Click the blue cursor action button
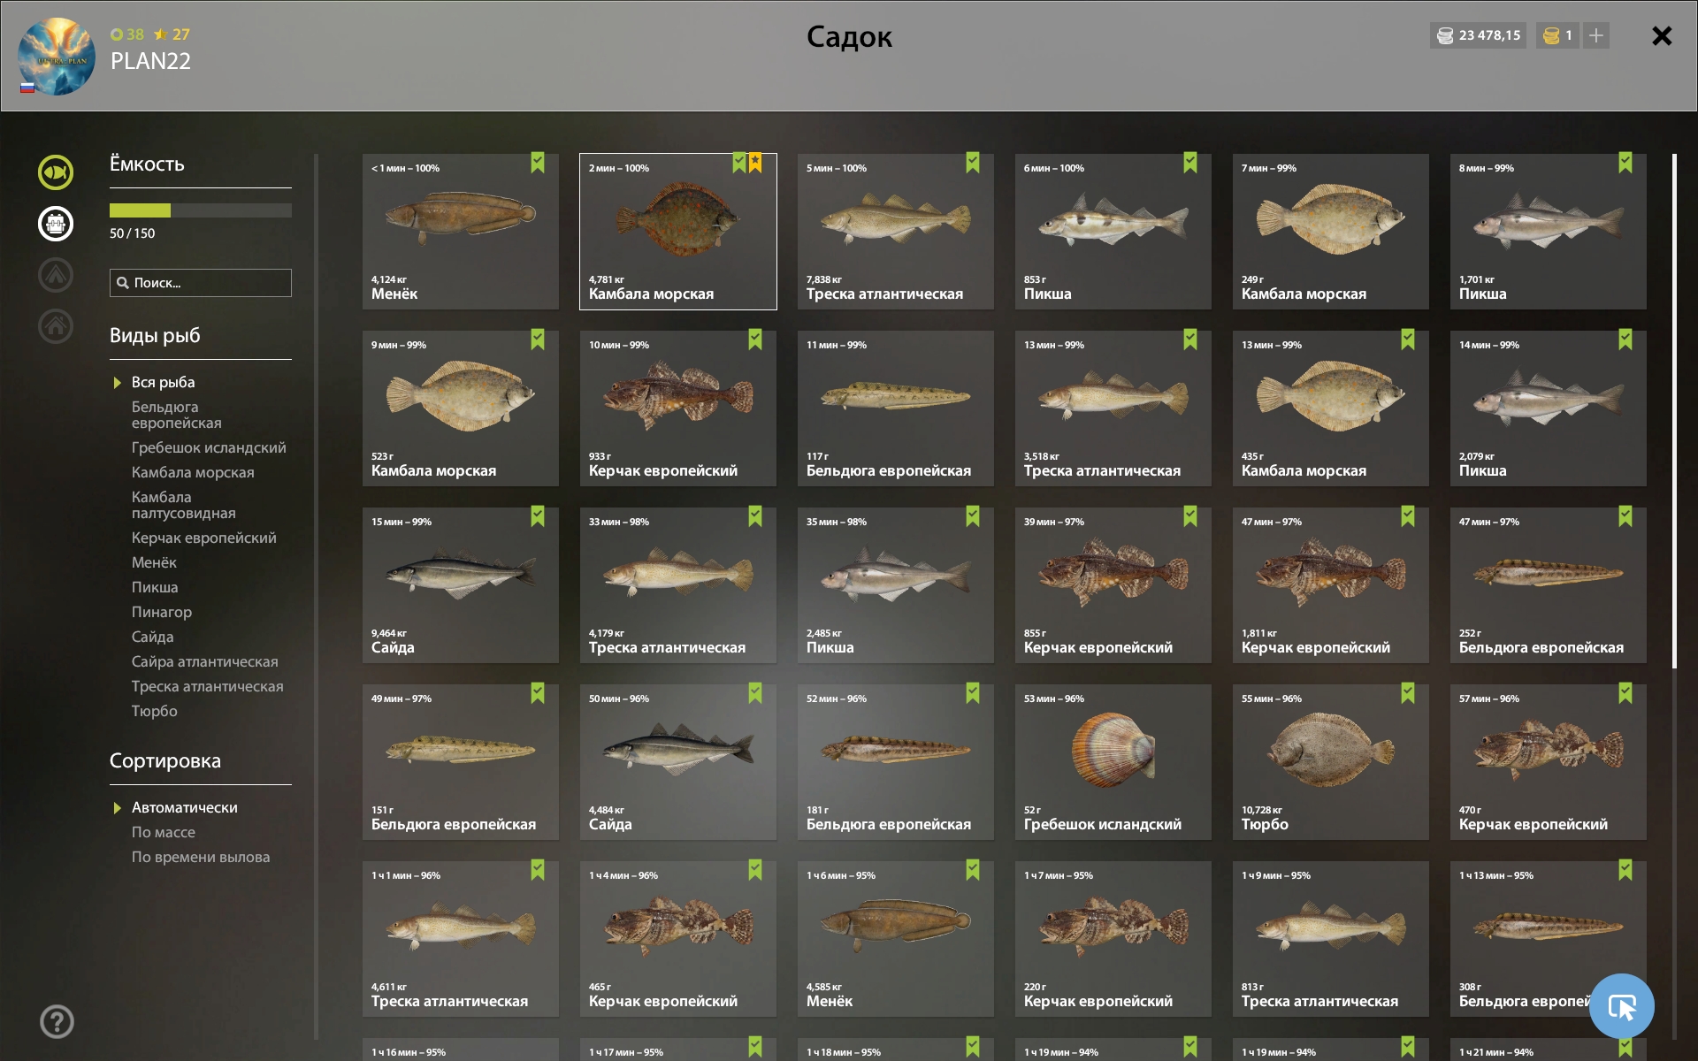1698x1061 pixels. [1621, 1006]
